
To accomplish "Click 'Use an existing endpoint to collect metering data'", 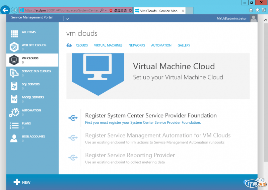I will click(125, 162).
